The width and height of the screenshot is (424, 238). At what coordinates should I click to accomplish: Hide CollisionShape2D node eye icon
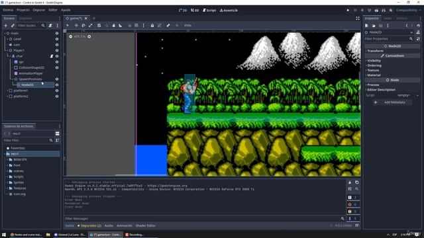click(x=57, y=67)
